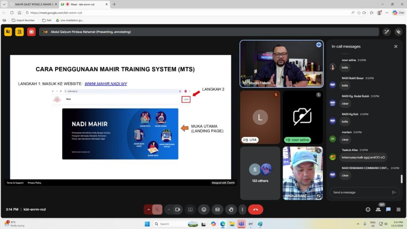Click the 132 others participants tile

point(260,173)
